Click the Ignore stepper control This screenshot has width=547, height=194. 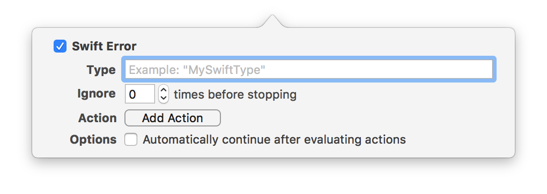(x=164, y=94)
